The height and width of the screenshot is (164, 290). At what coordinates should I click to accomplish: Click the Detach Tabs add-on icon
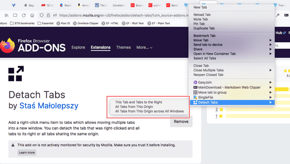coord(16,74)
